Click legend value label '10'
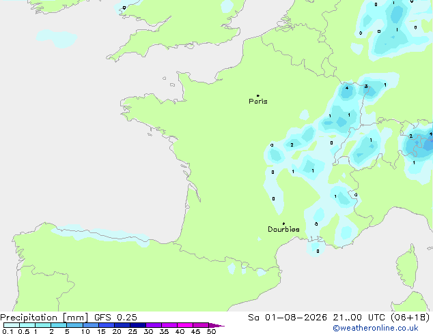Screen dimensions: 433x334 click(85, 331)
